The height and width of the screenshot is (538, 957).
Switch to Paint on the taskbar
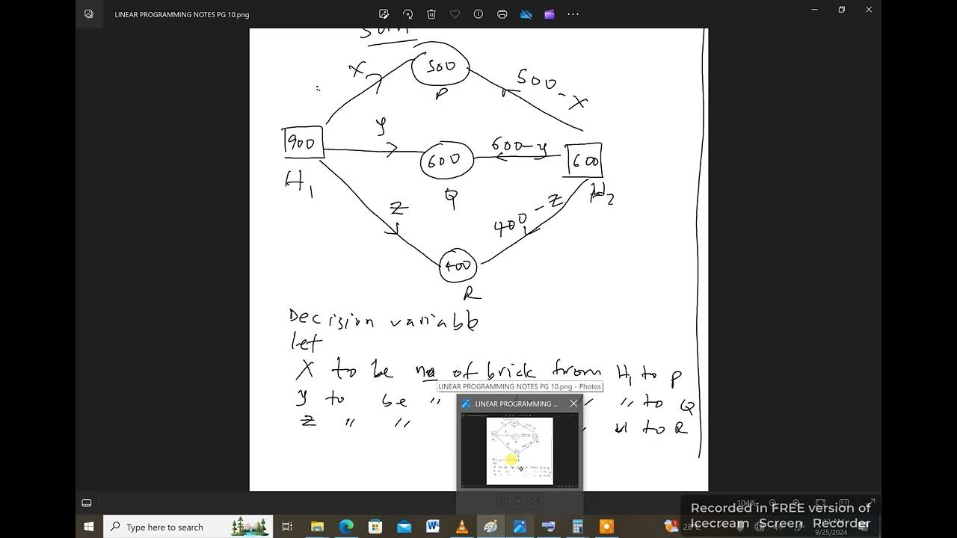click(x=490, y=527)
